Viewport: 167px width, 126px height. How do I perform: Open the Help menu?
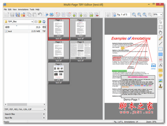pos(38,10)
